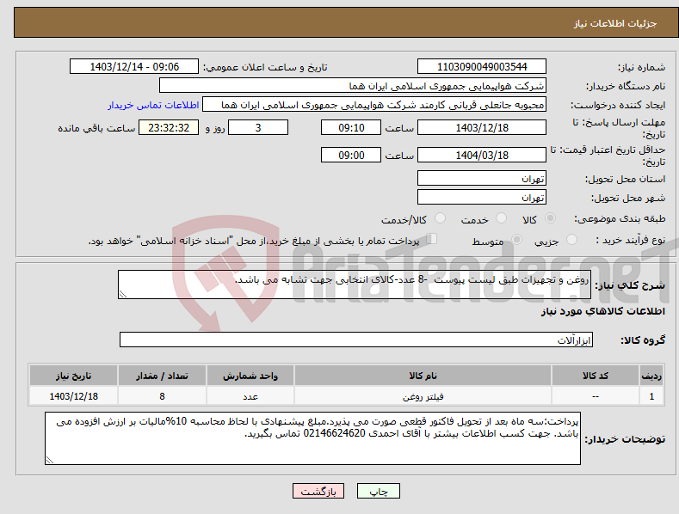This screenshot has height=514, width=679.
Task: Click the تعداد / مقدار column header
Action: pyautogui.click(x=162, y=376)
